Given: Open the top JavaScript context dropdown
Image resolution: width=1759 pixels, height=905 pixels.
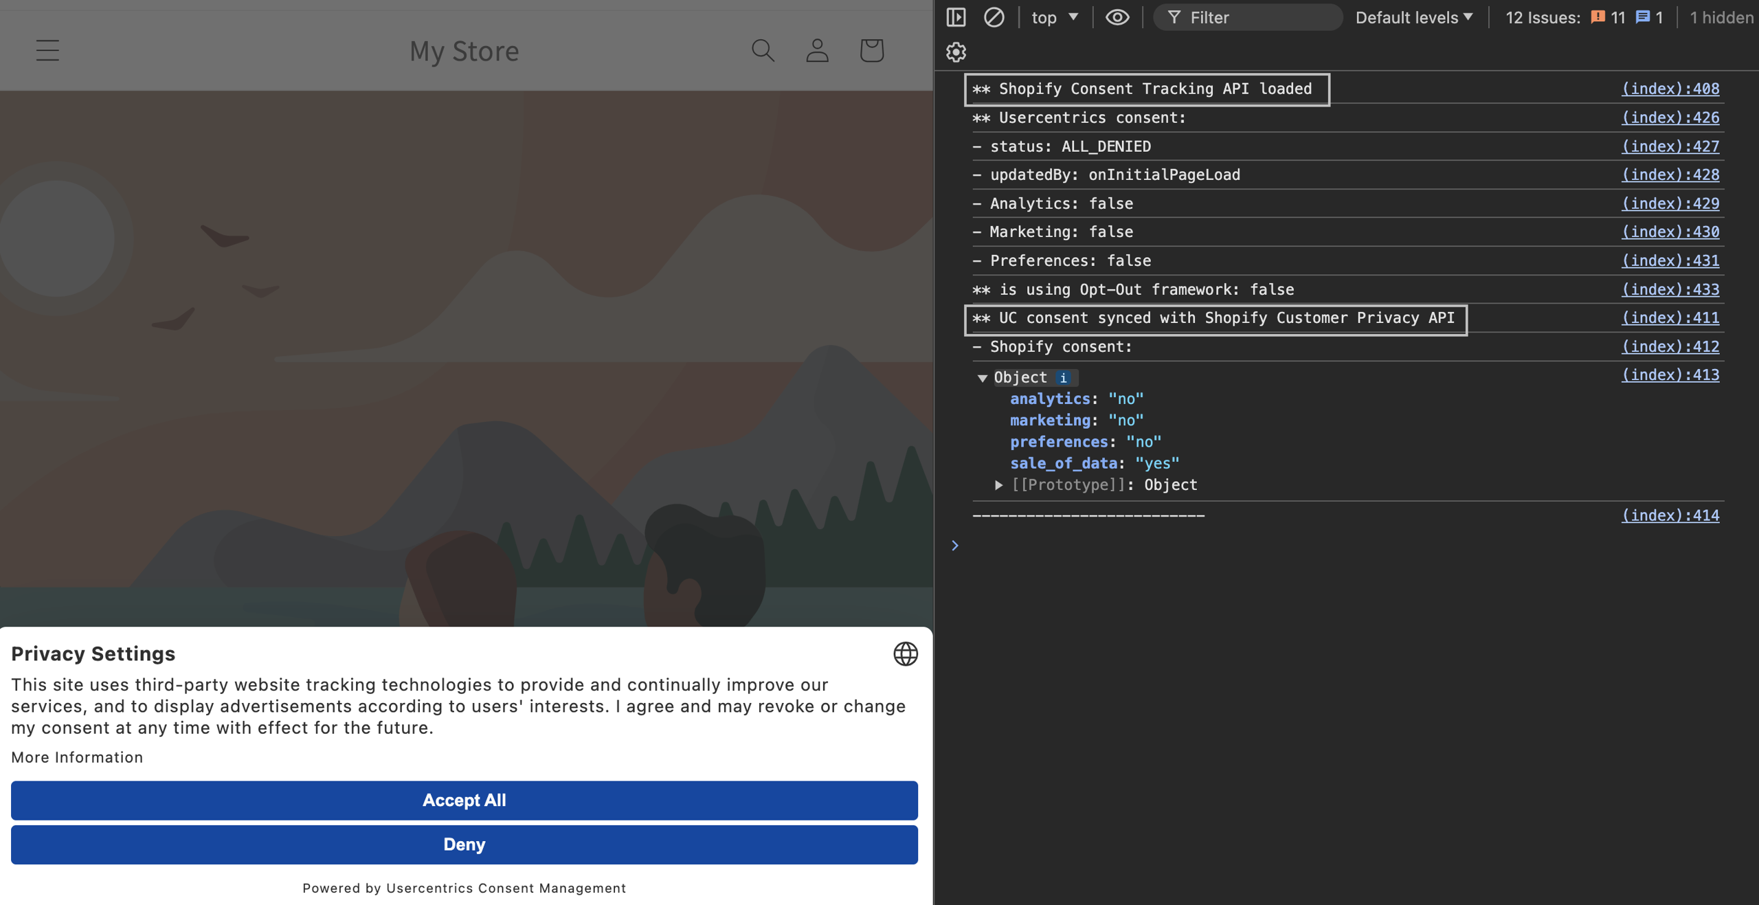Looking at the screenshot, I should pyautogui.click(x=1055, y=17).
